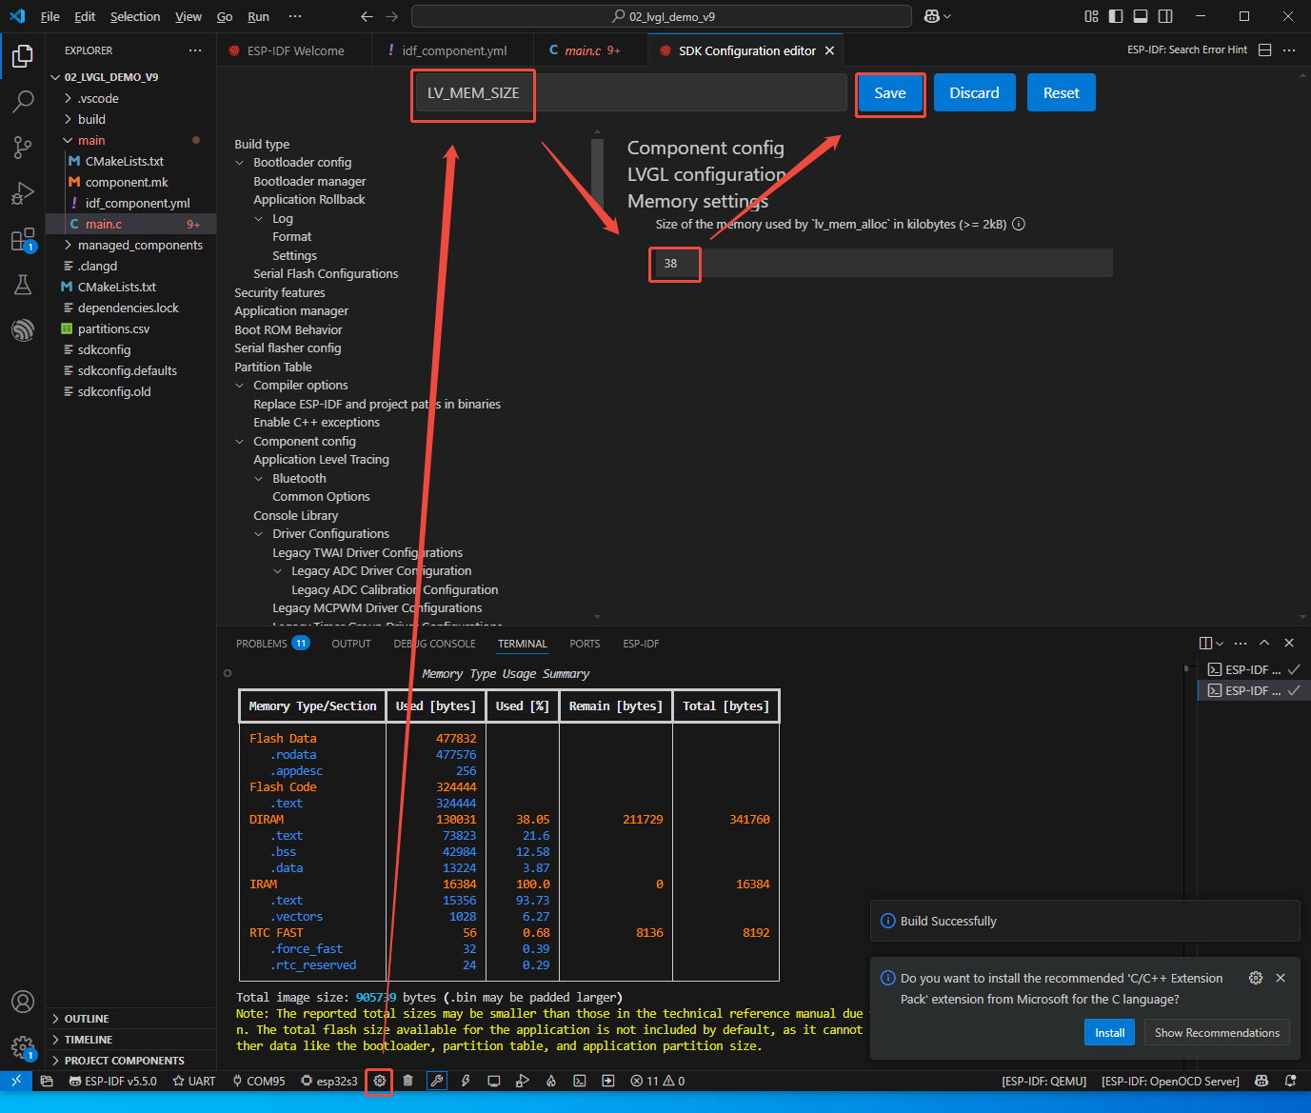The image size is (1311, 1113).
Task: Open the main.c editor tab
Action: [582, 50]
